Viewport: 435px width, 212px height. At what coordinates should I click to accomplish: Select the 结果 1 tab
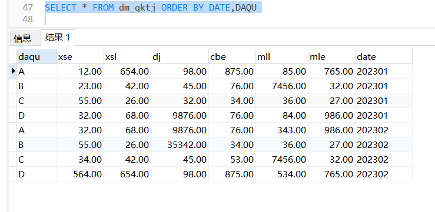tap(58, 38)
